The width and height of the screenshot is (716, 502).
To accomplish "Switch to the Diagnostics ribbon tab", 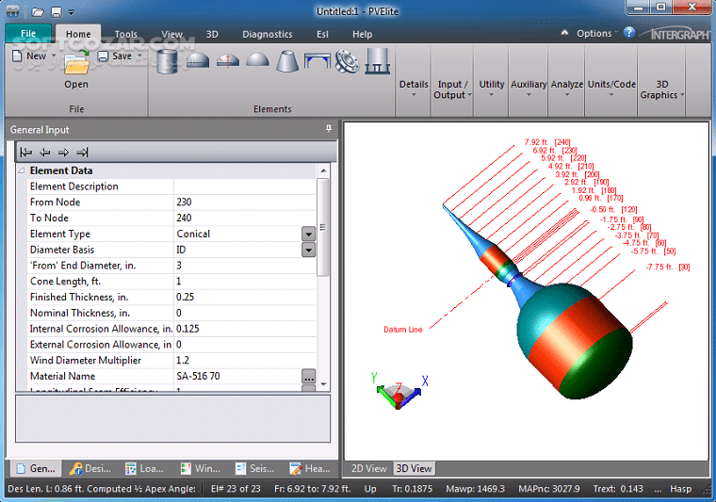I will click(267, 34).
